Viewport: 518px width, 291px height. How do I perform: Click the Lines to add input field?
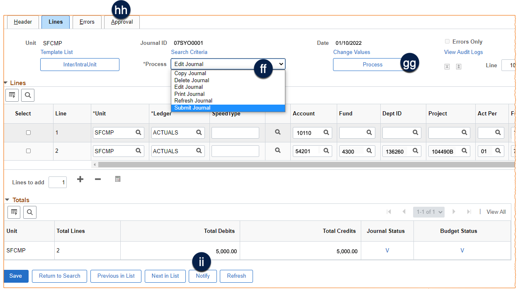(x=58, y=182)
